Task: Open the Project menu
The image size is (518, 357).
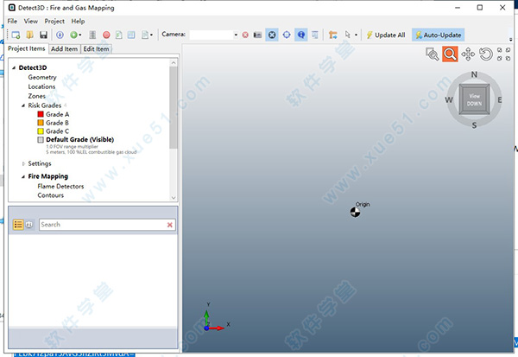Action: point(54,21)
